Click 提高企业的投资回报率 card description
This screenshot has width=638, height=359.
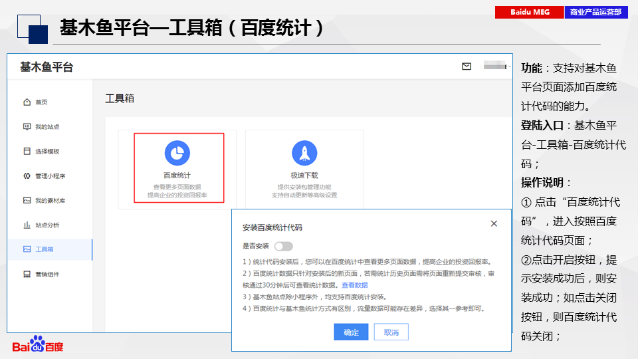tap(177, 195)
